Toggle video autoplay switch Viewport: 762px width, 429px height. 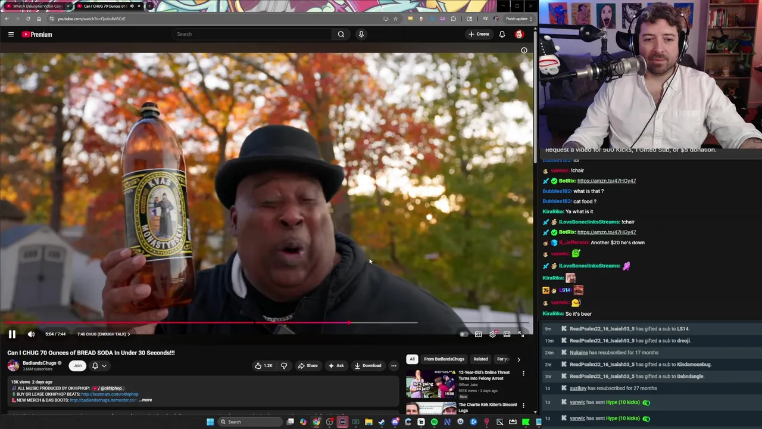pyautogui.click(x=464, y=334)
